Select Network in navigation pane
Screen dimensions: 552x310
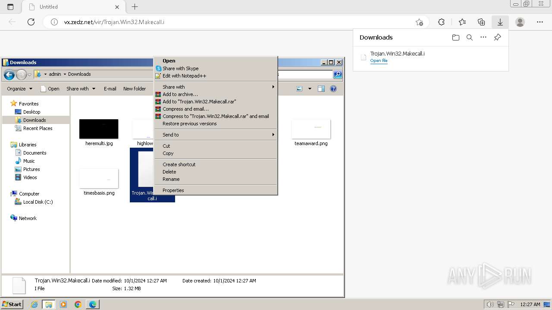pyautogui.click(x=28, y=218)
